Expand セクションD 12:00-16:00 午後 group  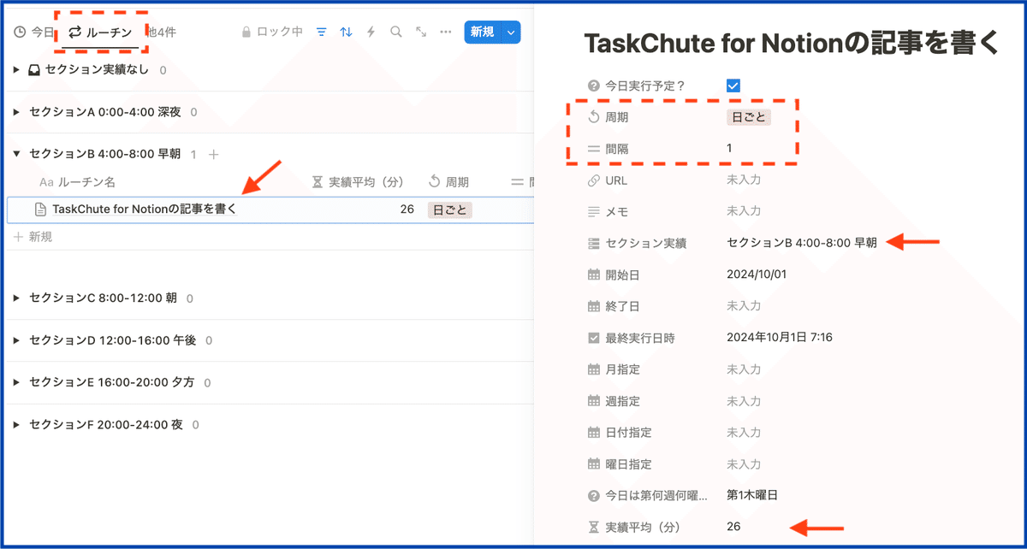pos(16,340)
